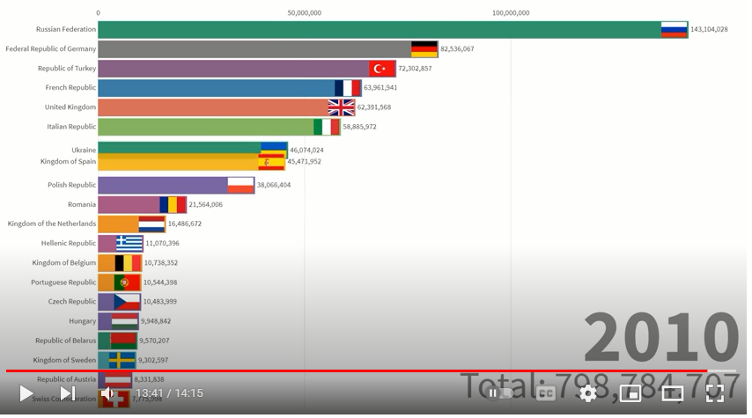This screenshot has height=418, width=752.
Task: Click the Hellenic Republic flag icon
Action: pos(129,244)
